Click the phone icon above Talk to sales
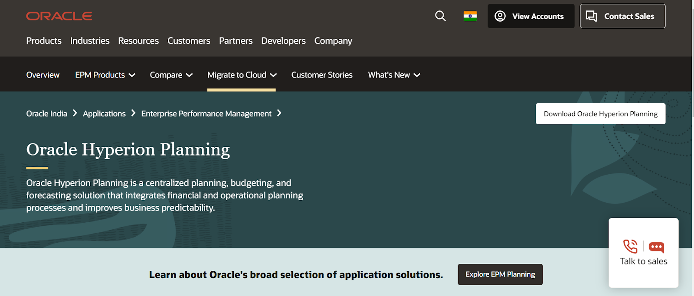Screen dimensions: 694x296 [x=630, y=246]
